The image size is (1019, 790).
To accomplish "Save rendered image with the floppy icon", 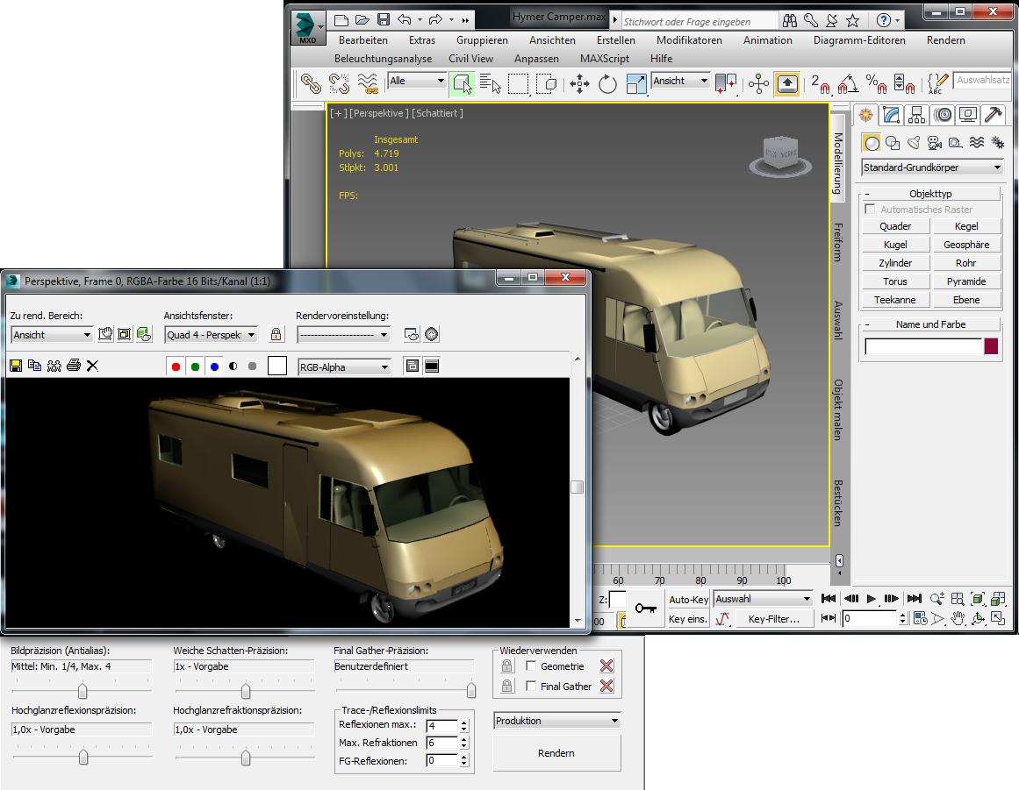I will click(x=17, y=366).
